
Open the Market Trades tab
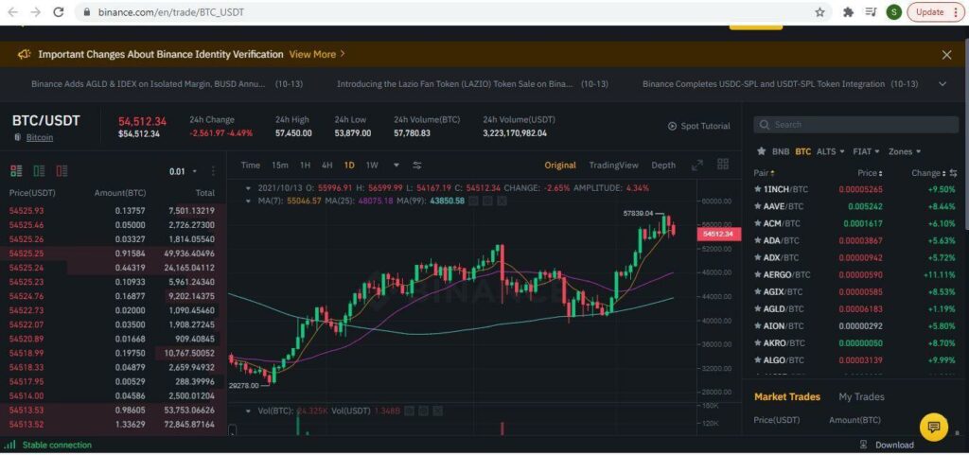pyautogui.click(x=786, y=397)
